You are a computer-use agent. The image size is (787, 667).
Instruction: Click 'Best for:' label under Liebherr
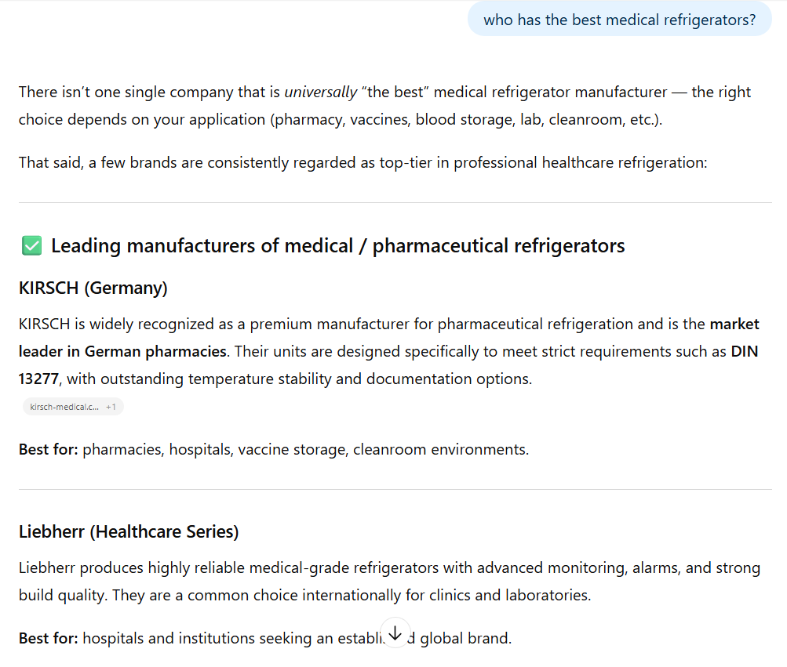(48, 638)
